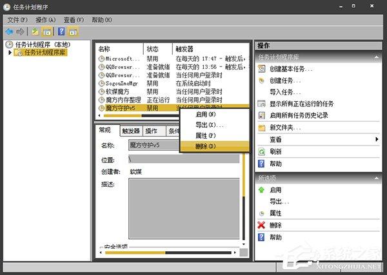Open the 文件(F) menu

(17, 20)
